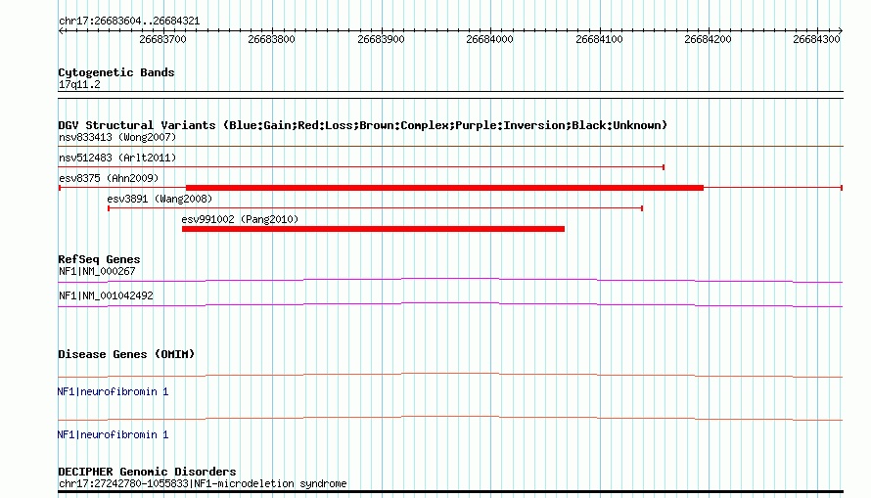Image resolution: width=871 pixels, height=498 pixels.
Task: Select the Disease Genes (OMIM) track title
Action: [x=126, y=355]
